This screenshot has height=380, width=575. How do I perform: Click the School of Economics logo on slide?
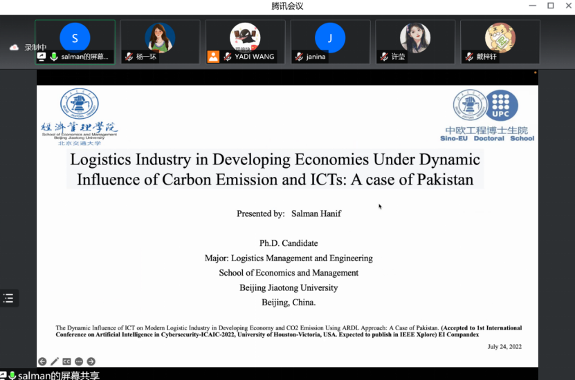tap(79, 117)
